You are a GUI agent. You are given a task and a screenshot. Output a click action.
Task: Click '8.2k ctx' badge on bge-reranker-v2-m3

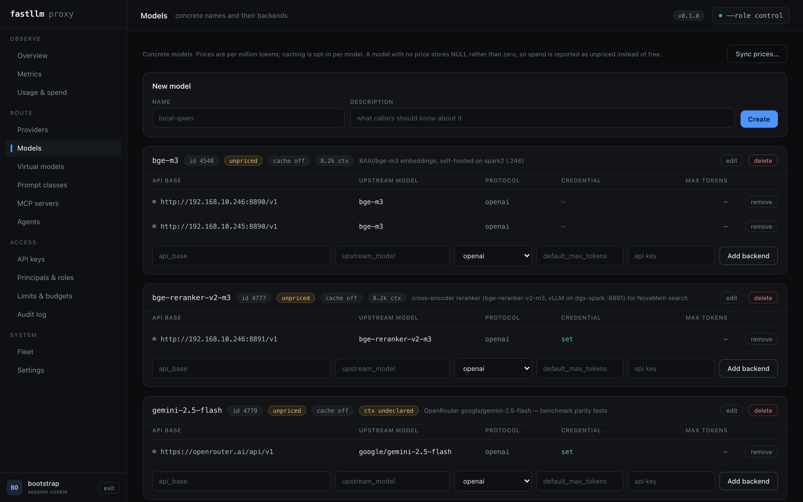[x=387, y=298]
